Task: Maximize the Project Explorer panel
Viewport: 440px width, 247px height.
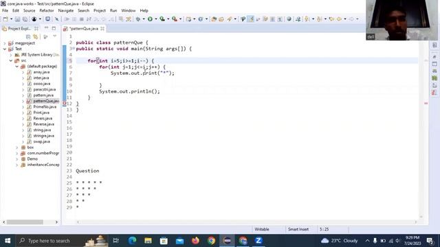Action: tap(54, 28)
